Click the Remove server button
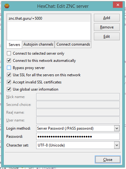The image size is (126, 169). pyautogui.click(x=107, y=27)
